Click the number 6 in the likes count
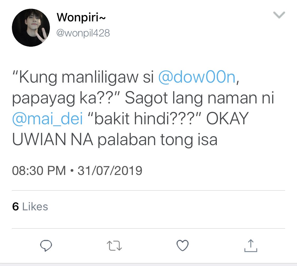The image size is (297, 266). 16,206
